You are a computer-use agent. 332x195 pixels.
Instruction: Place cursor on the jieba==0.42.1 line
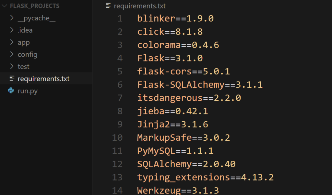coord(172,111)
